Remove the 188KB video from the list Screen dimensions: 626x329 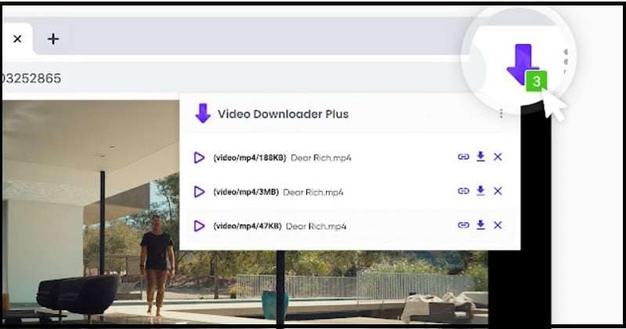point(498,157)
